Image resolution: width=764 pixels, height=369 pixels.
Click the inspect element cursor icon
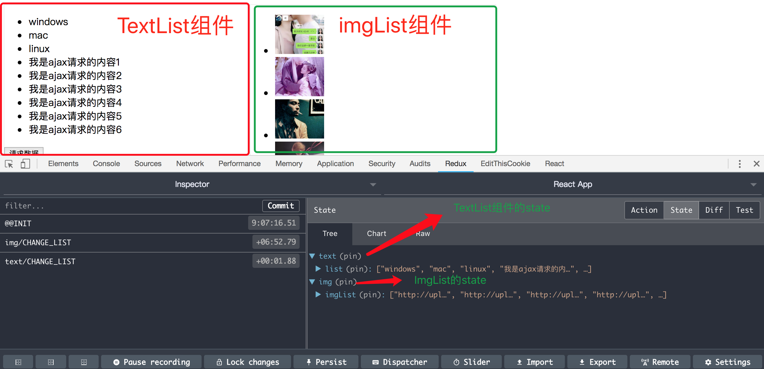pos(9,164)
